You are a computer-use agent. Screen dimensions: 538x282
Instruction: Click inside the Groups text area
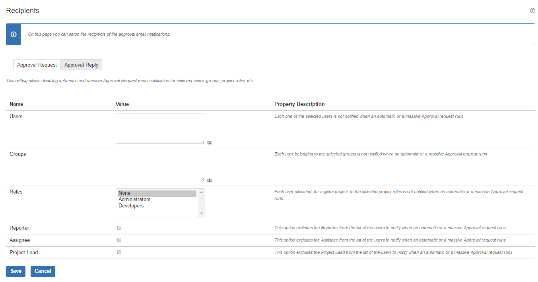tap(160, 165)
